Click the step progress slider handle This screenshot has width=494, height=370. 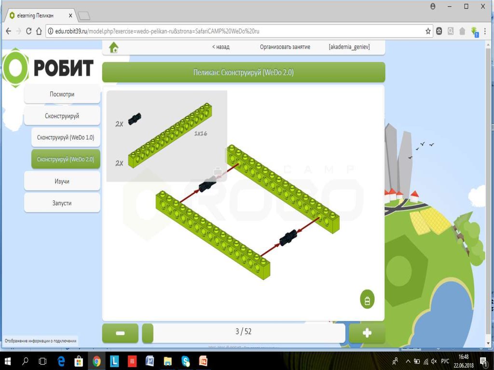148,333
